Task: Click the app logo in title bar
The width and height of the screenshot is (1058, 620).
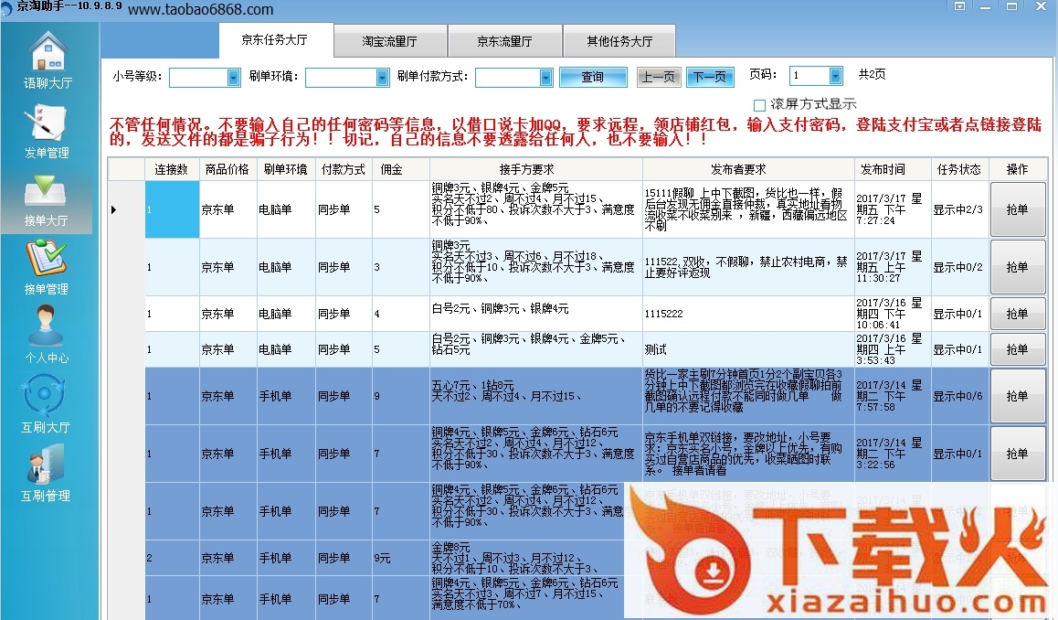Action: (x=6, y=8)
